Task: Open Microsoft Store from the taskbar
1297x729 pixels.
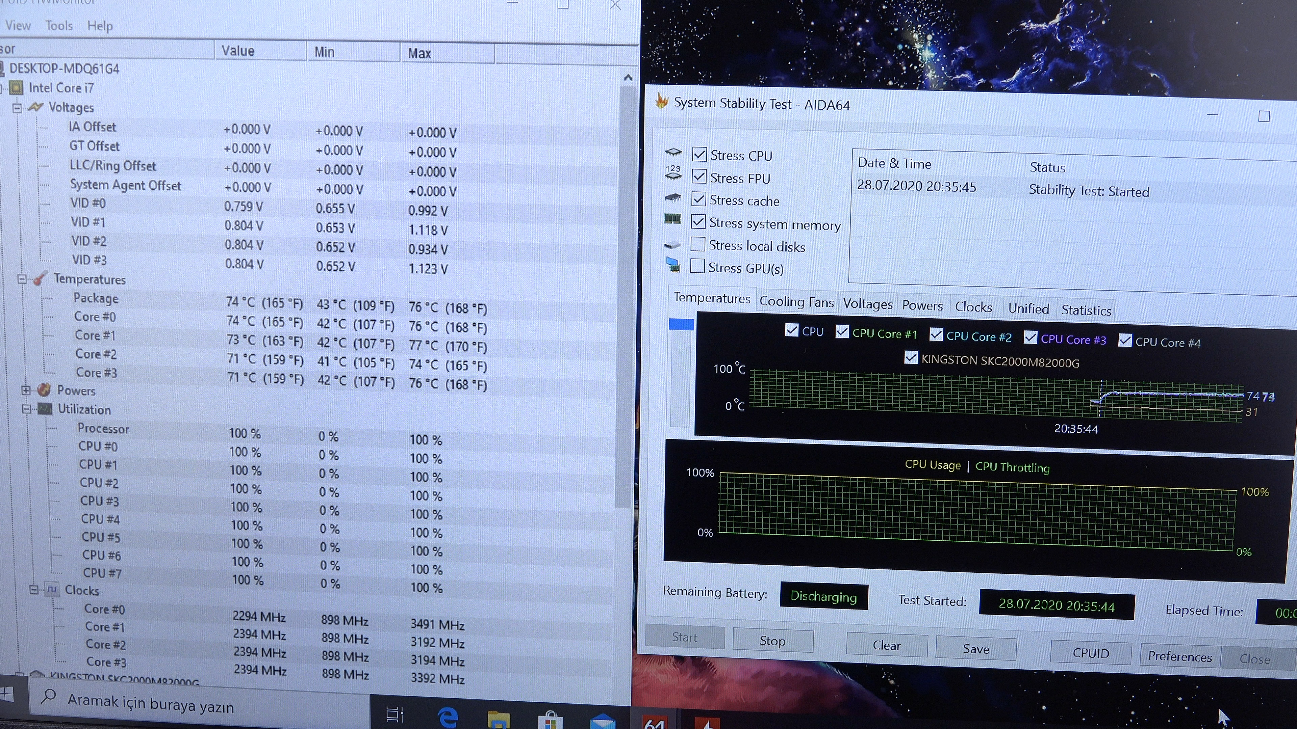Action: point(550,720)
